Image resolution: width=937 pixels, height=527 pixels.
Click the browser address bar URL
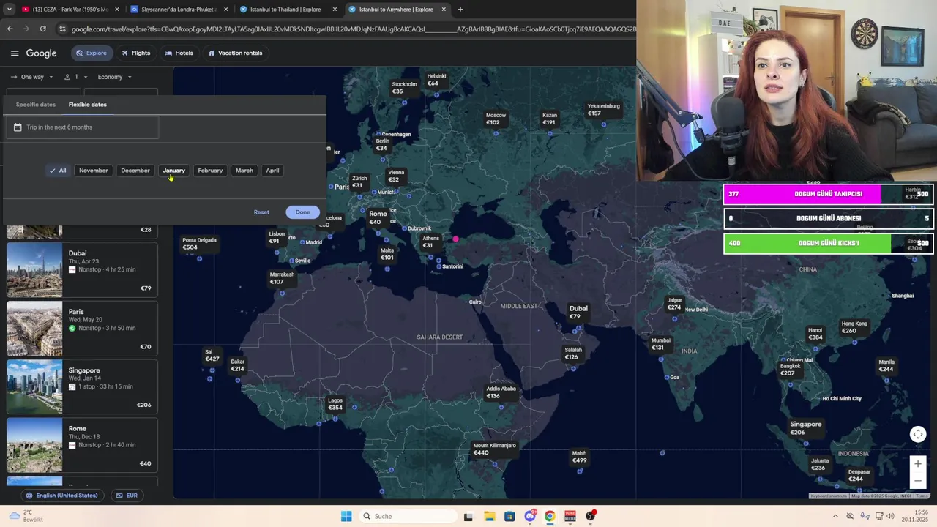coord(354,29)
